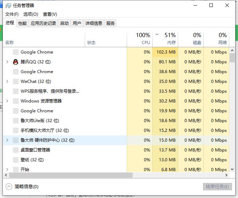Minimize the Task Manager window
This screenshot has height=198, width=238.
(x=195, y=6)
